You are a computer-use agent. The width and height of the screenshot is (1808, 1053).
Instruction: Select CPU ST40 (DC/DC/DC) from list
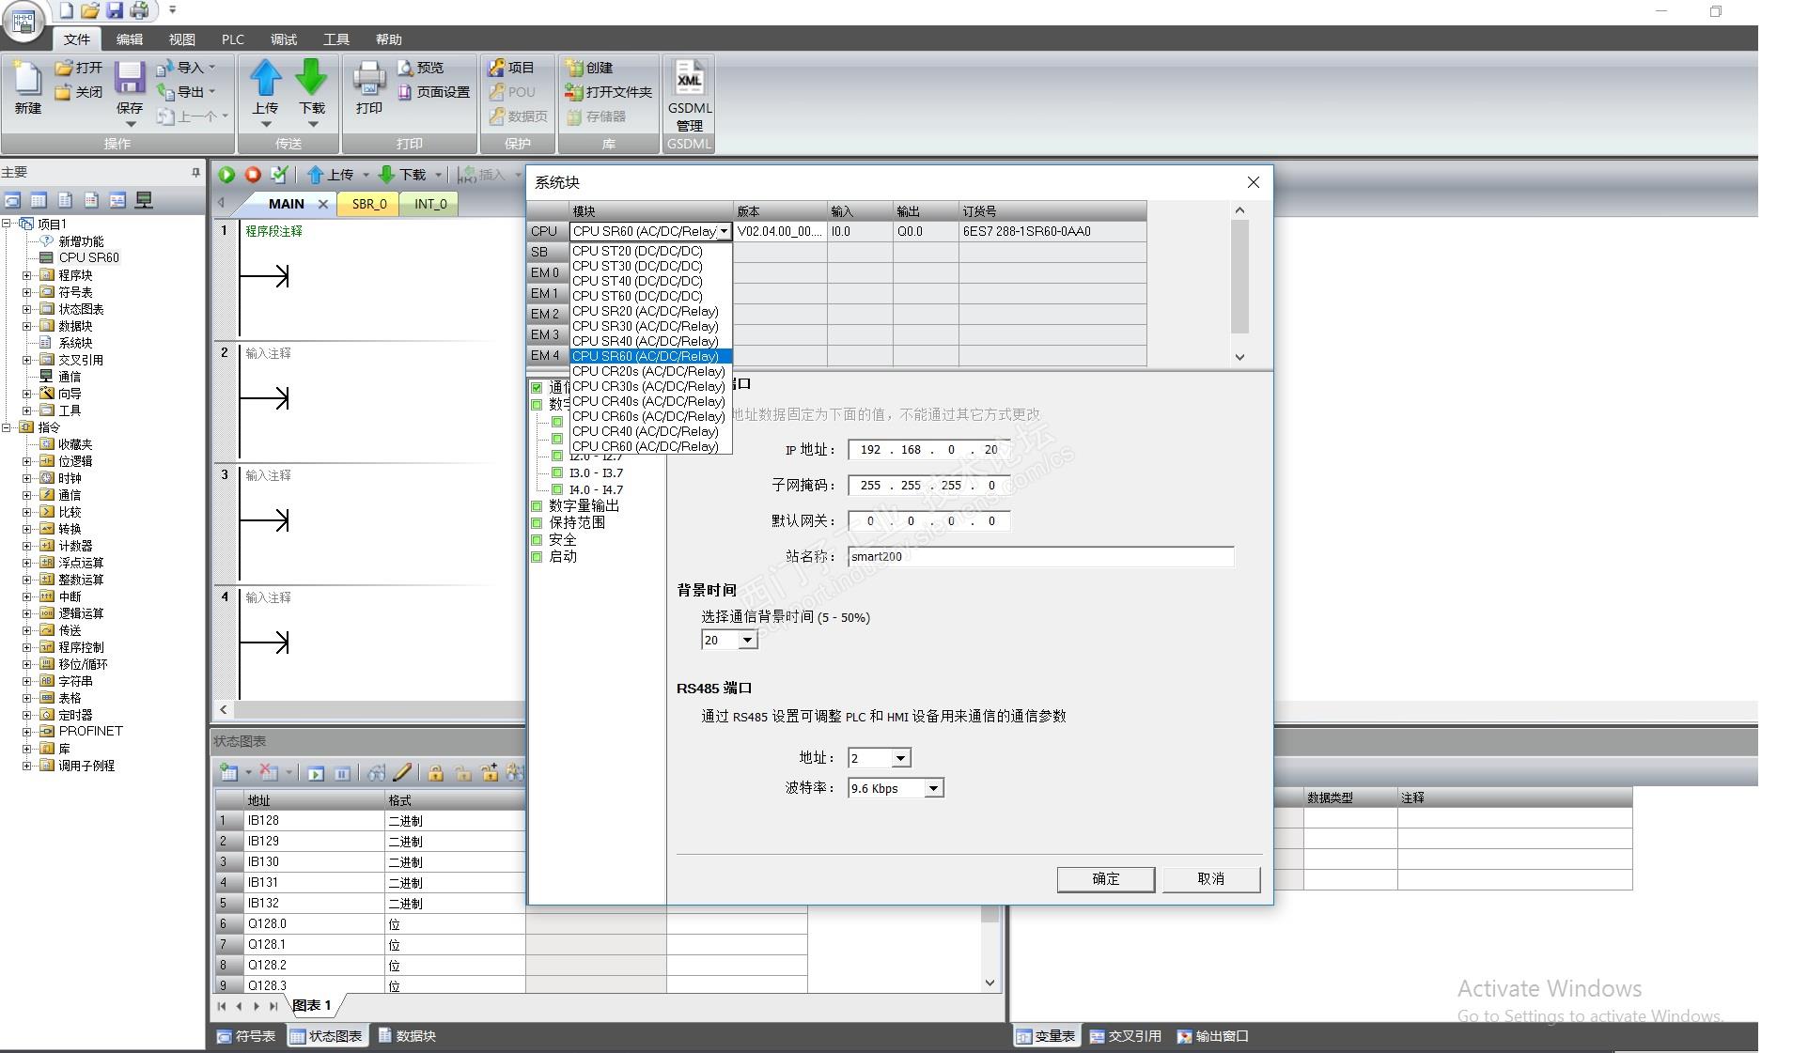click(x=637, y=281)
